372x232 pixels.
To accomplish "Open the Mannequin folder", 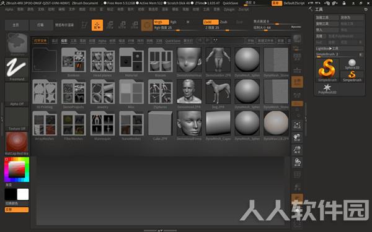I will pos(102,126).
